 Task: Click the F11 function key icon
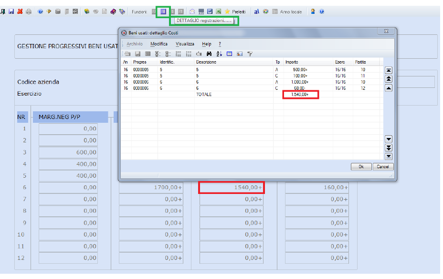click(181, 11)
